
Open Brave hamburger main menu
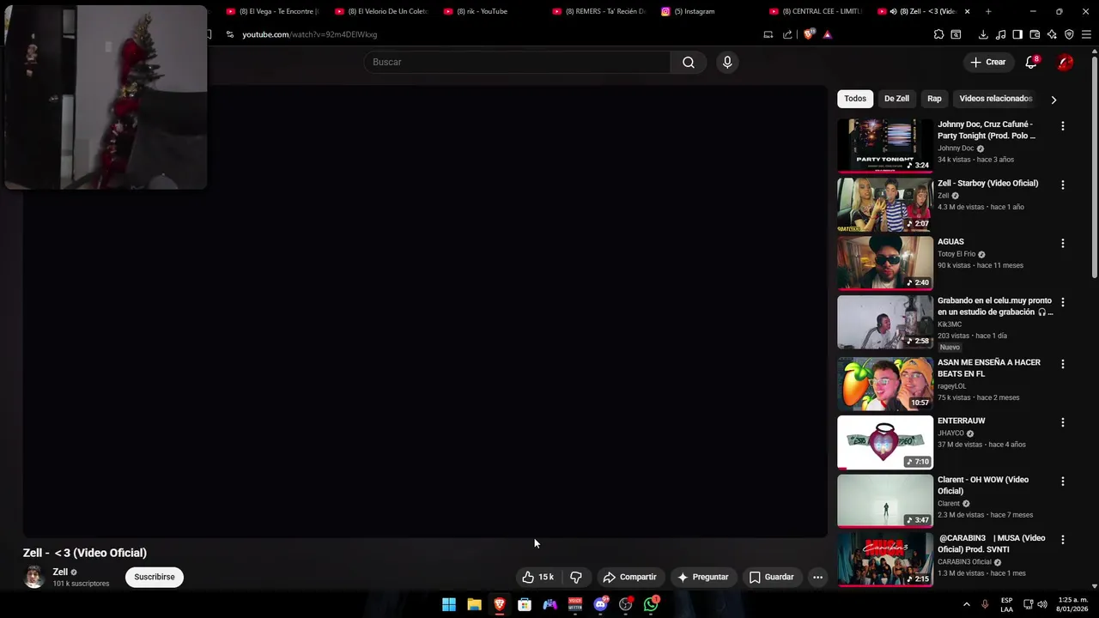click(x=1086, y=34)
